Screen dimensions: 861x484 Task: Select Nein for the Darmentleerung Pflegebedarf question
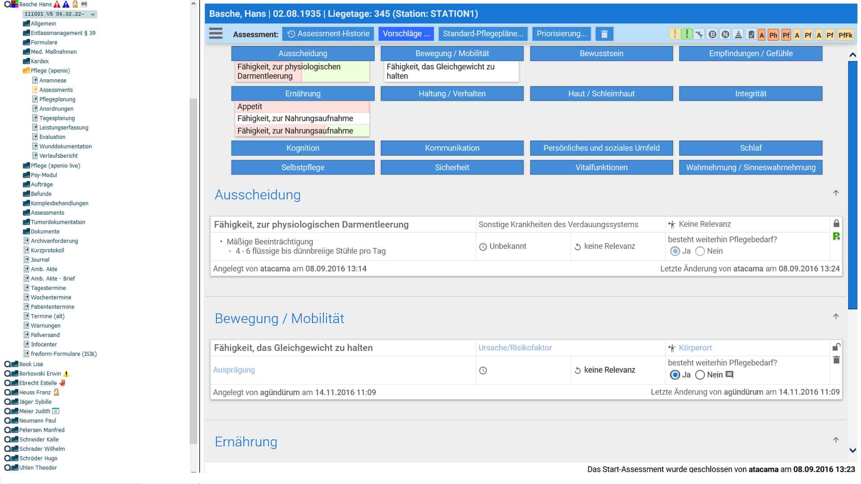[x=700, y=251]
